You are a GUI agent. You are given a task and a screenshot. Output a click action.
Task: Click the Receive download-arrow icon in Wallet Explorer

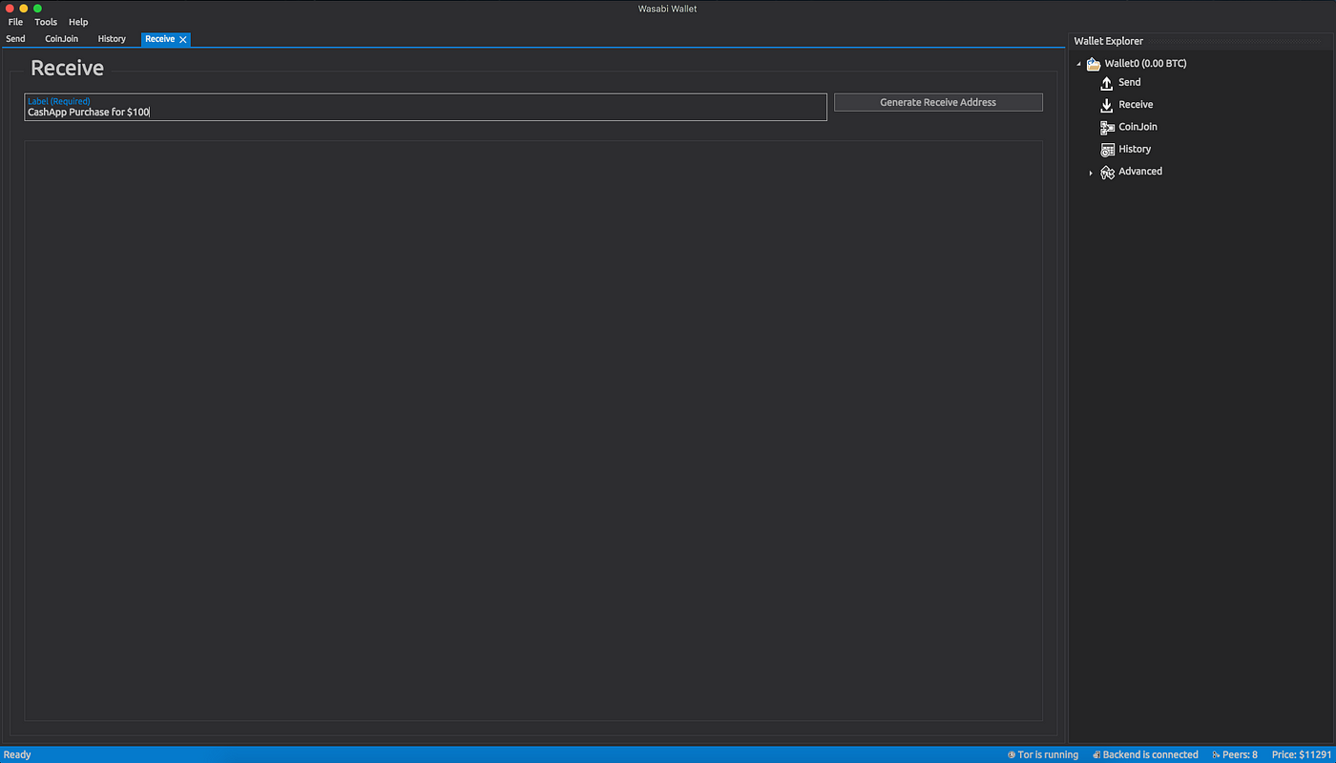point(1107,105)
